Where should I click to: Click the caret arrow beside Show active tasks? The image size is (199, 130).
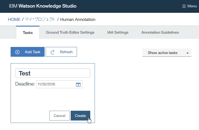pyautogui.click(x=188, y=53)
